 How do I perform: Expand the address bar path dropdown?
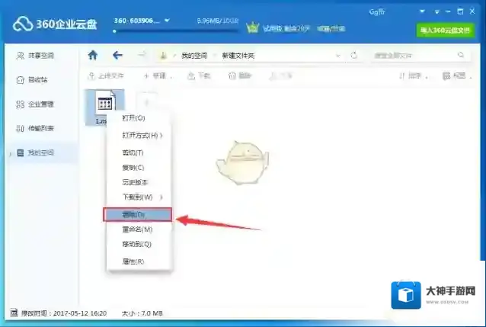338,56
